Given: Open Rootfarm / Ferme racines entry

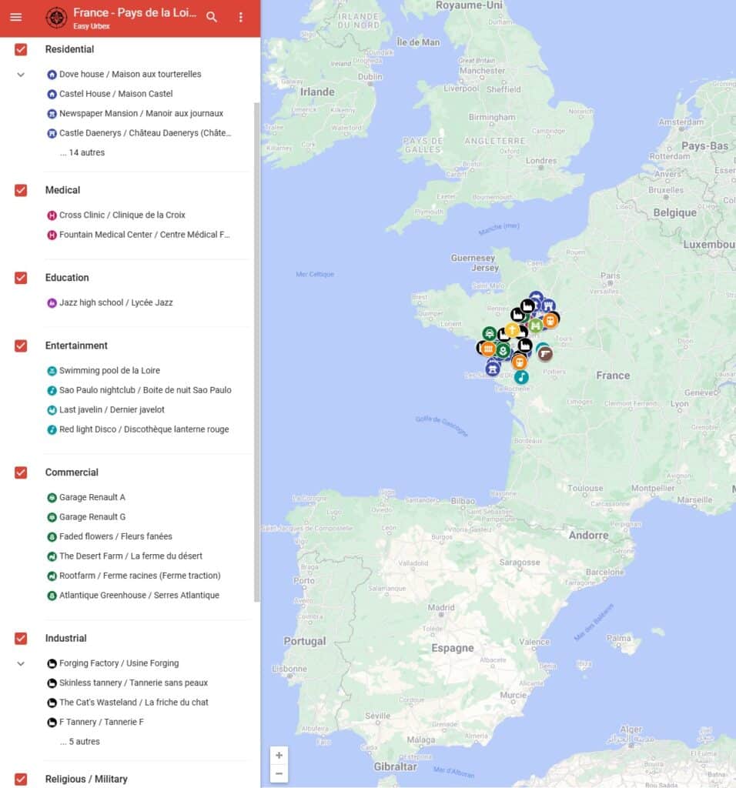Looking at the screenshot, I should tap(140, 576).
